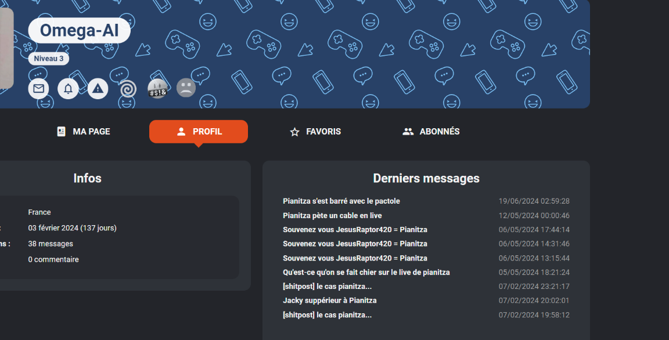This screenshot has height=340, width=669.
Task: Click the private message envelope icon
Action: (38, 89)
